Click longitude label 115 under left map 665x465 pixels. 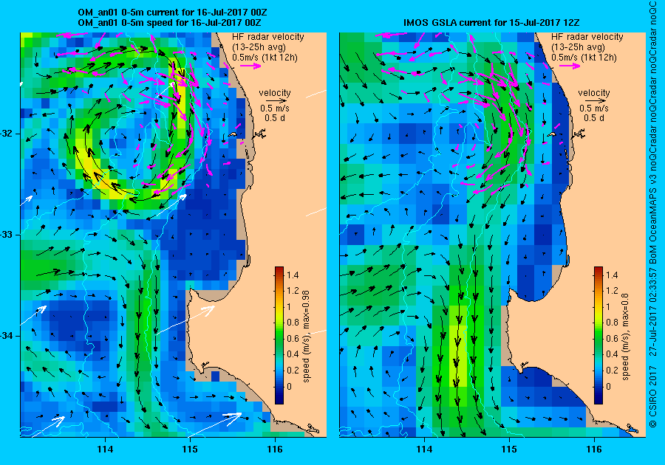(190, 449)
